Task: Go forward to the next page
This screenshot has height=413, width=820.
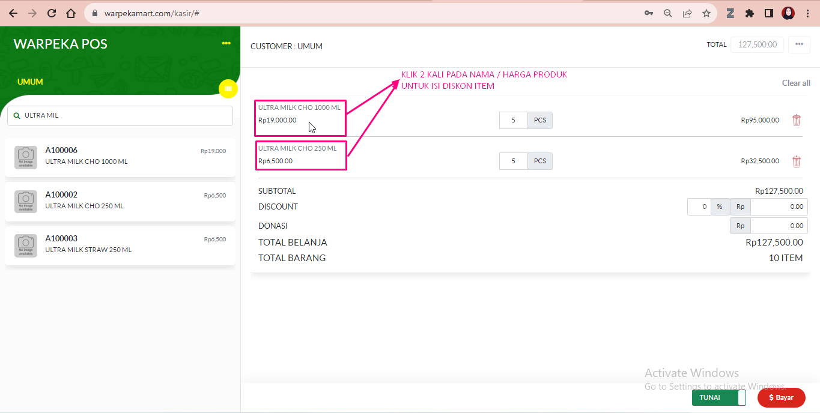Action: click(x=32, y=13)
